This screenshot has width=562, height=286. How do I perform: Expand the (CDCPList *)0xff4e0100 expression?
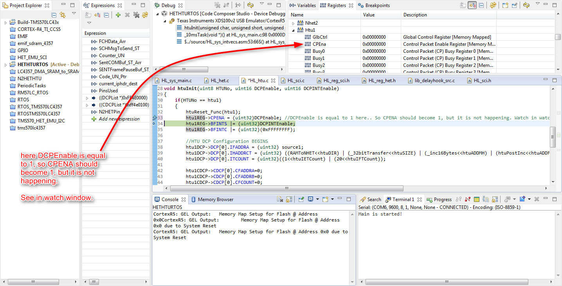click(87, 105)
